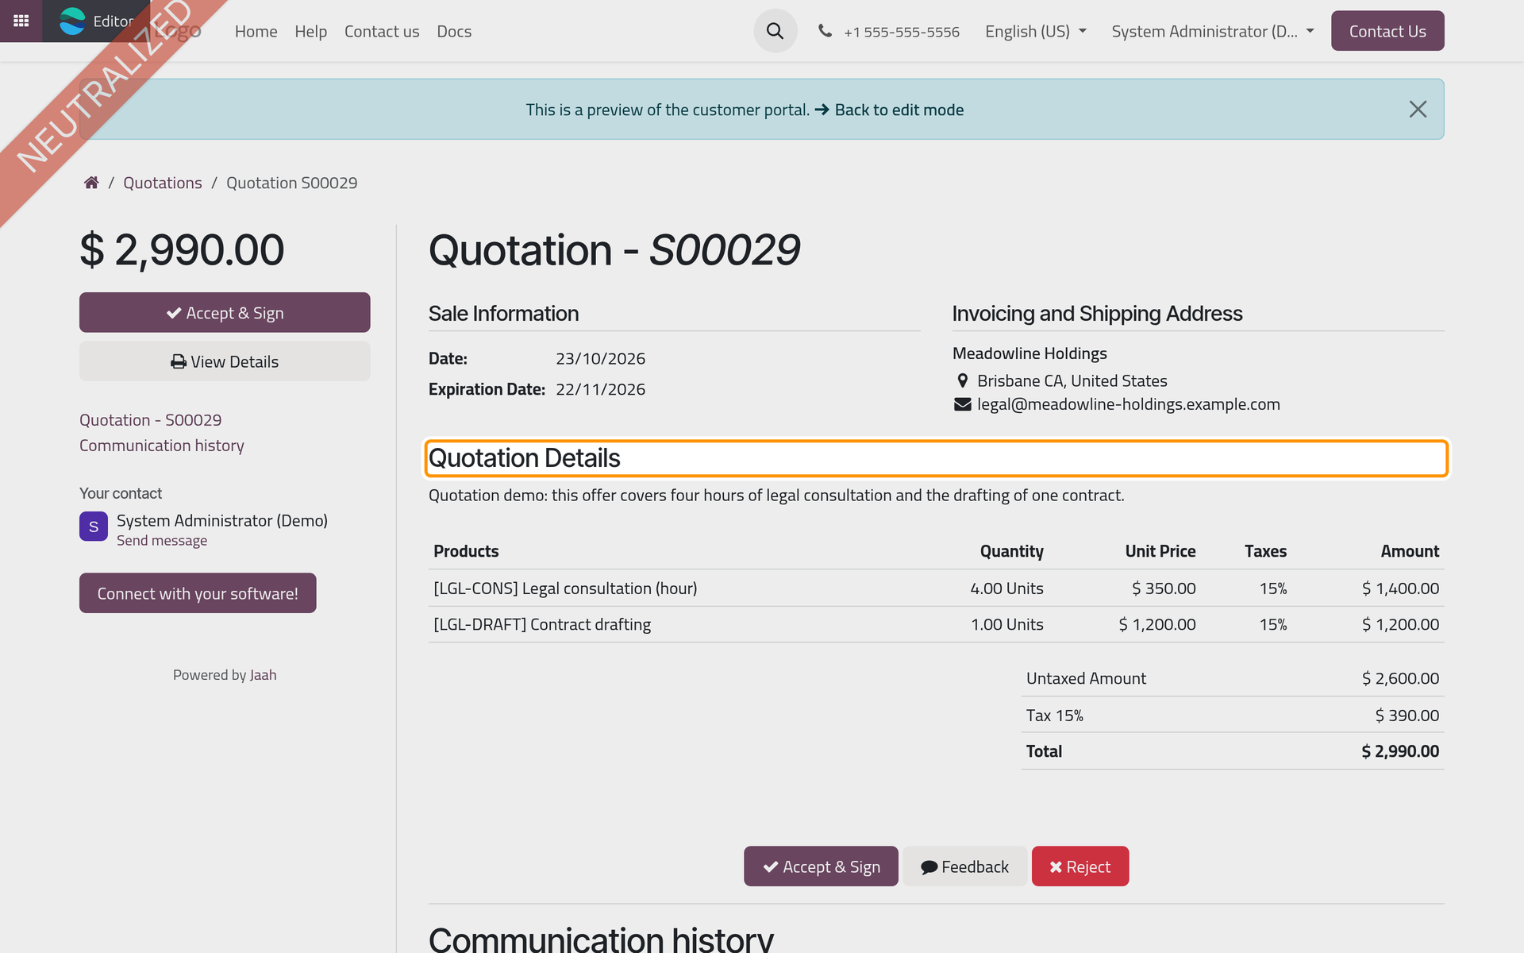The height and width of the screenshot is (953, 1524).
Task: Jump to Quotation - S00029 sidebar link
Action: click(x=150, y=420)
